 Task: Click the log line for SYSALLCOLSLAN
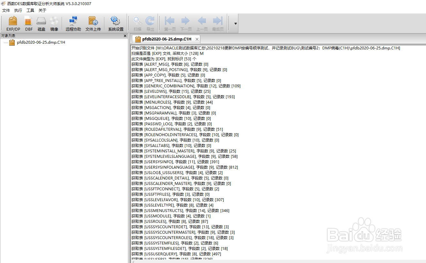[176, 140]
